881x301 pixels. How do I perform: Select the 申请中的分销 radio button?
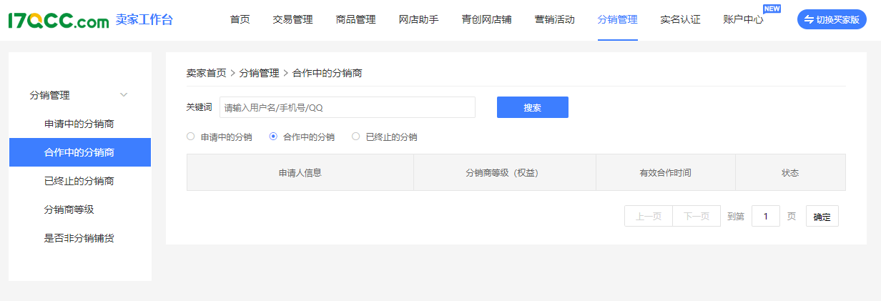[x=191, y=137]
